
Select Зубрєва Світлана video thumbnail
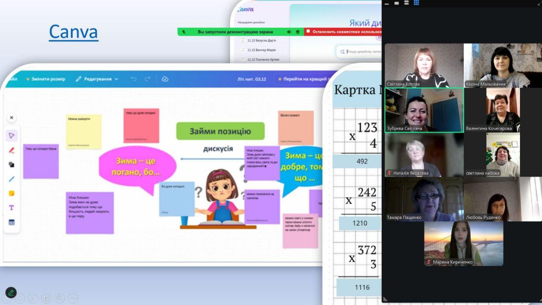tap(424, 110)
